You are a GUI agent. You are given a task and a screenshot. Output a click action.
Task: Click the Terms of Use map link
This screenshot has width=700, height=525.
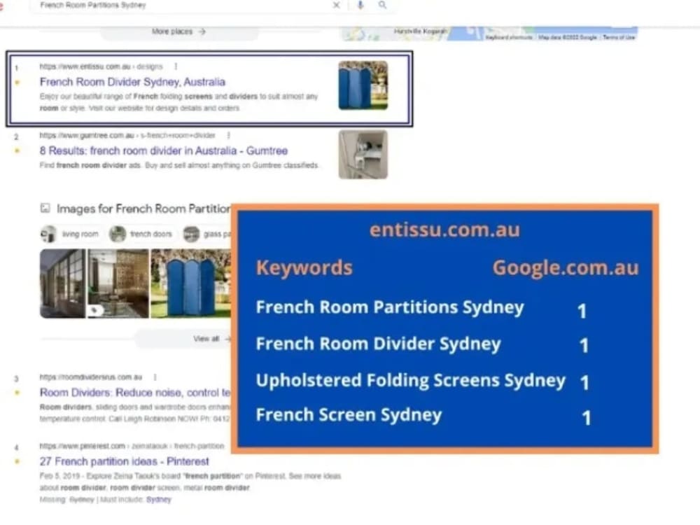(619, 38)
